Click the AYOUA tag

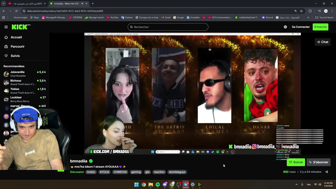click(104, 172)
